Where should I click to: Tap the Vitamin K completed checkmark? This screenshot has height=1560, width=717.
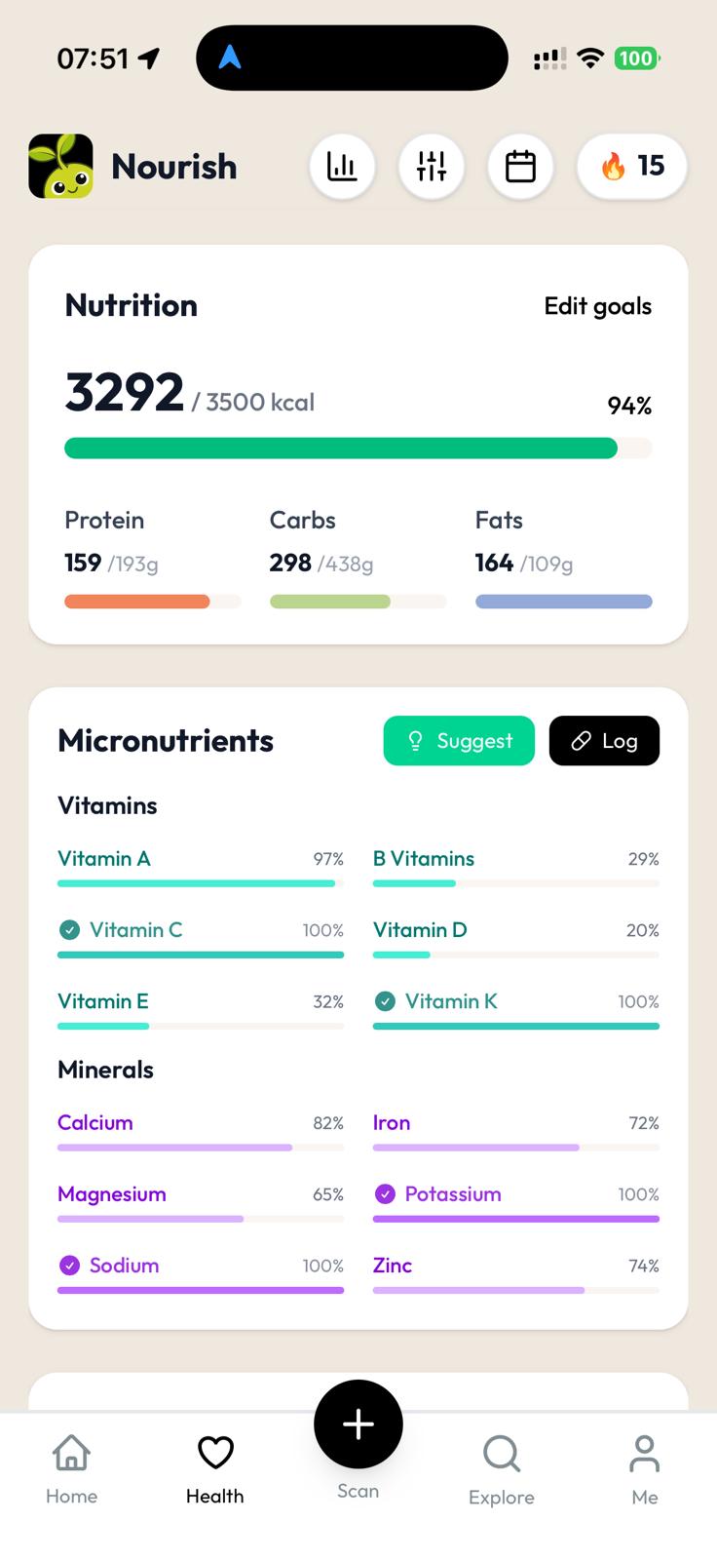385,1001
